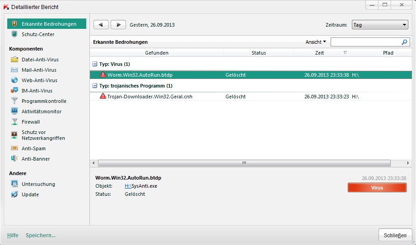The height and width of the screenshot is (245, 416).
Task: Open the Programmkontrolle report
Action: [44, 101]
